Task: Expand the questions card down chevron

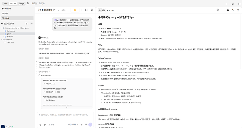Action: [67, 108]
